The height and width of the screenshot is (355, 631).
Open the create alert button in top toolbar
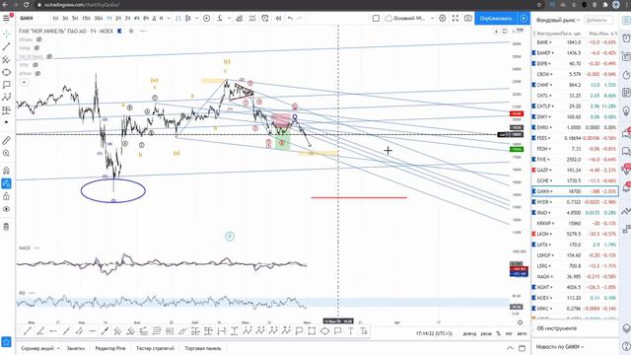265,18
